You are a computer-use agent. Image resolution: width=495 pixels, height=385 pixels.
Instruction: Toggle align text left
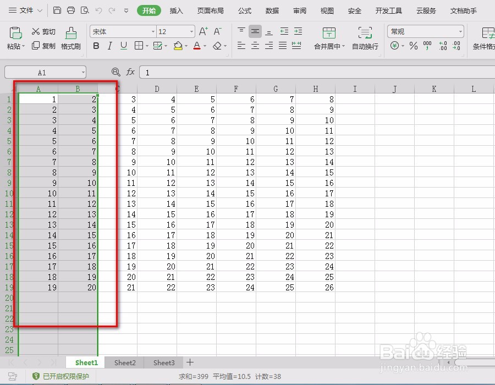click(x=241, y=46)
